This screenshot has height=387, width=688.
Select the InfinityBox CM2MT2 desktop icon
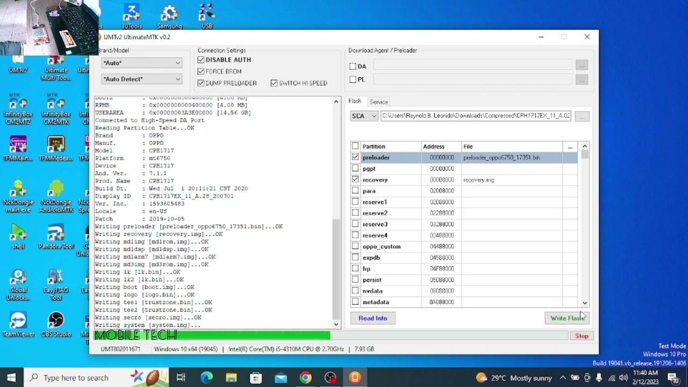tap(18, 109)
